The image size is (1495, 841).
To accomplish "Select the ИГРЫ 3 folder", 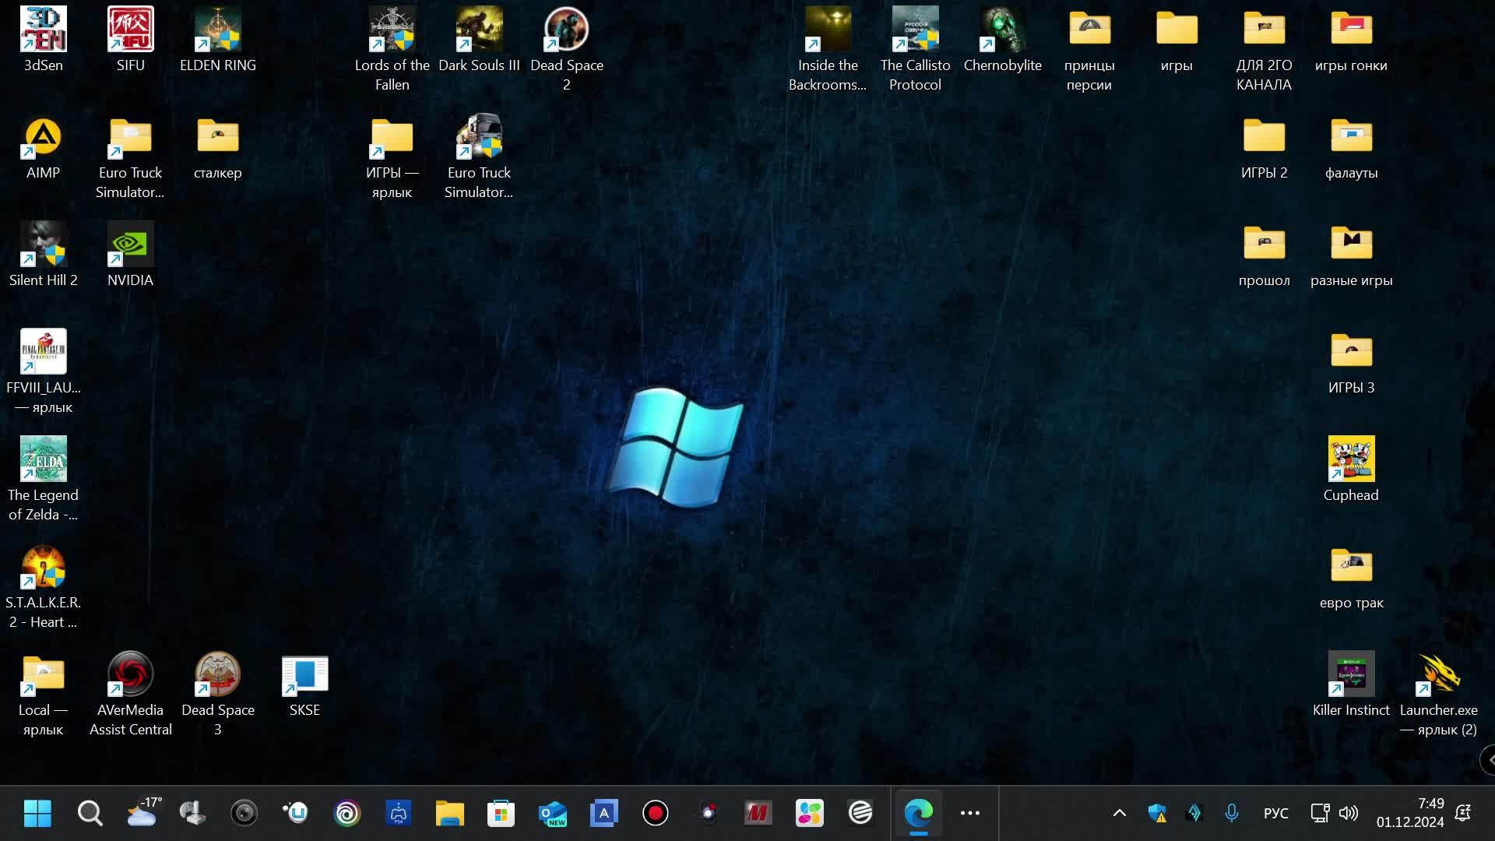I will point(1351,363).
